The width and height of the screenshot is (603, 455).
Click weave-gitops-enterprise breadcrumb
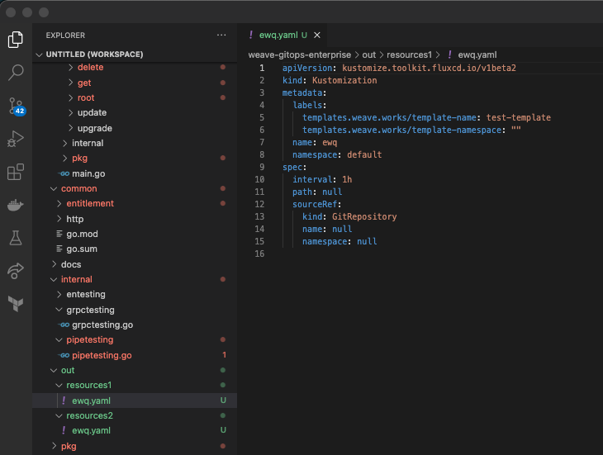pyautogui.click(x=299, y=55)
